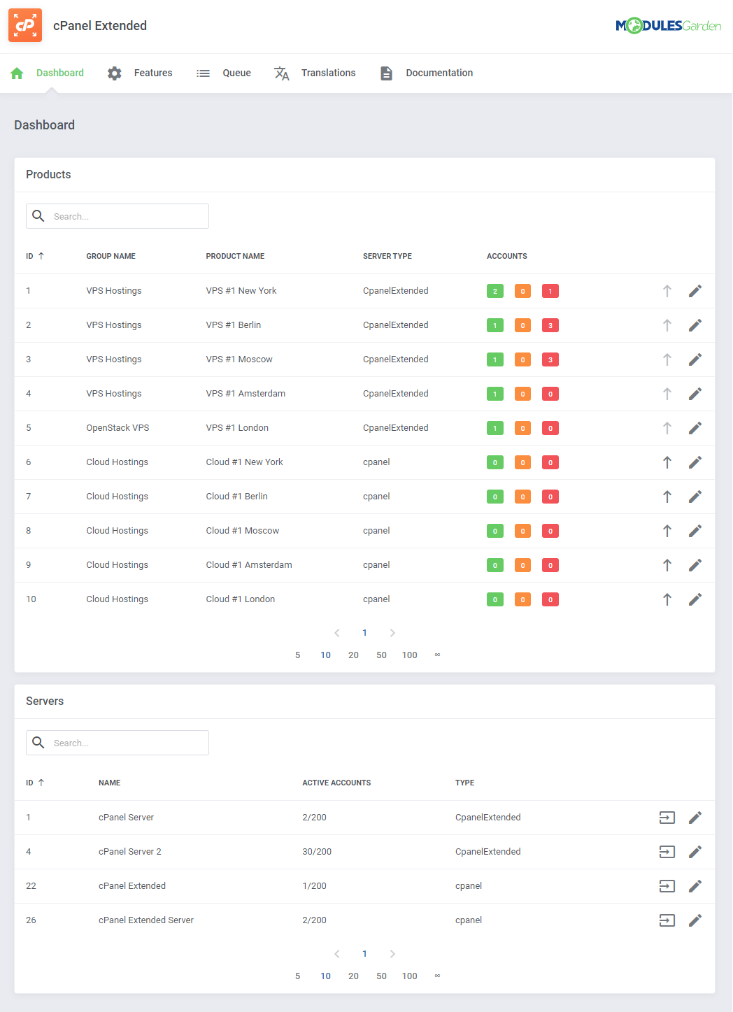Edit the VPS #1 London product
The image size is (733, 1012).
click(695, 428)
